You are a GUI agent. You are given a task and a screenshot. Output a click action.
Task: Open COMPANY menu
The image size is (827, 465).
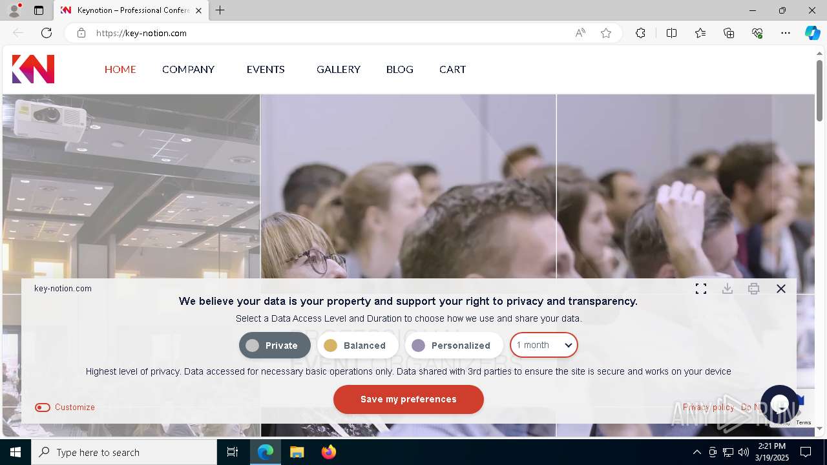point(188,69)
